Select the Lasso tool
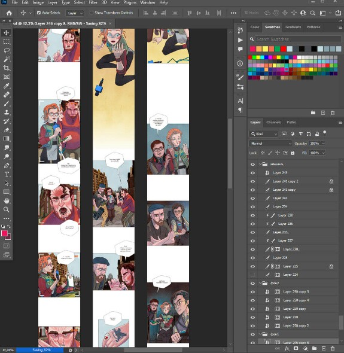Screen dimensions: 344x353 (x=7, y=50)
